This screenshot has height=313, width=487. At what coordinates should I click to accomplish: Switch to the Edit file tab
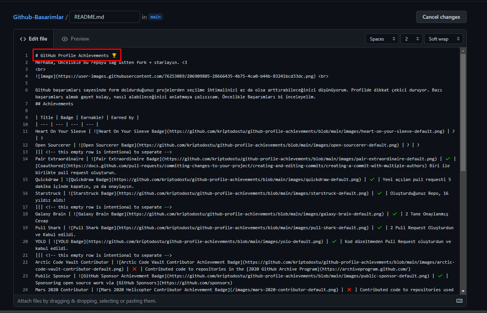point(34,39)
